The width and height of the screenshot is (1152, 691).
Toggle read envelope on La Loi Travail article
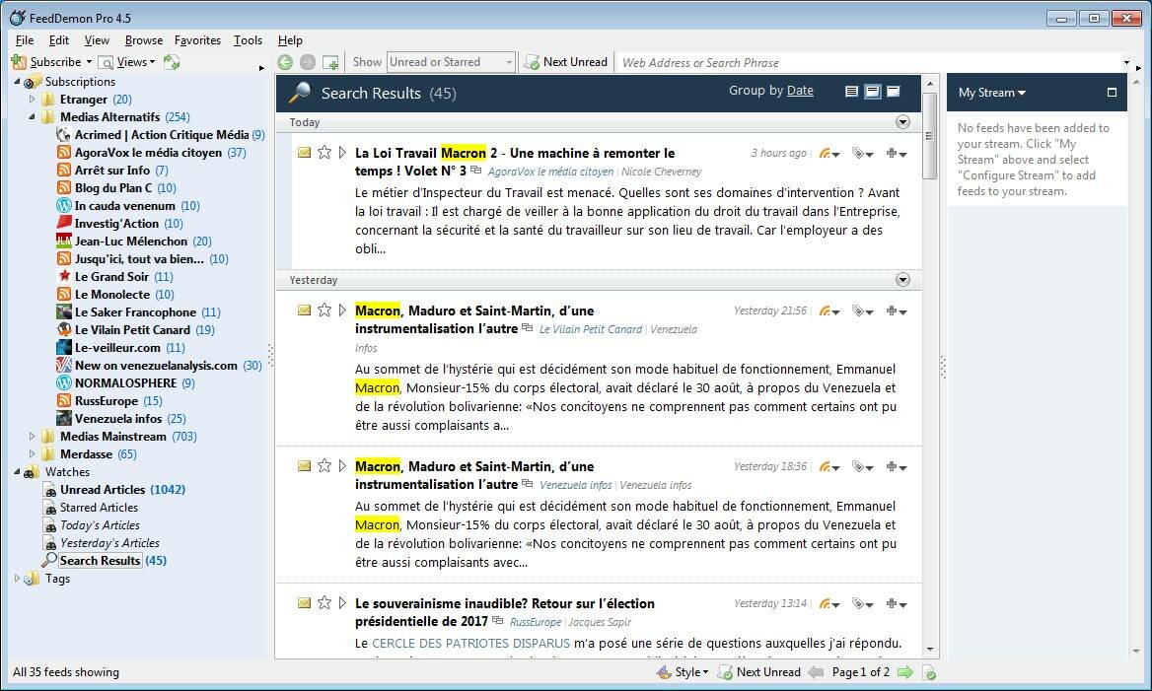pos(304,152)
